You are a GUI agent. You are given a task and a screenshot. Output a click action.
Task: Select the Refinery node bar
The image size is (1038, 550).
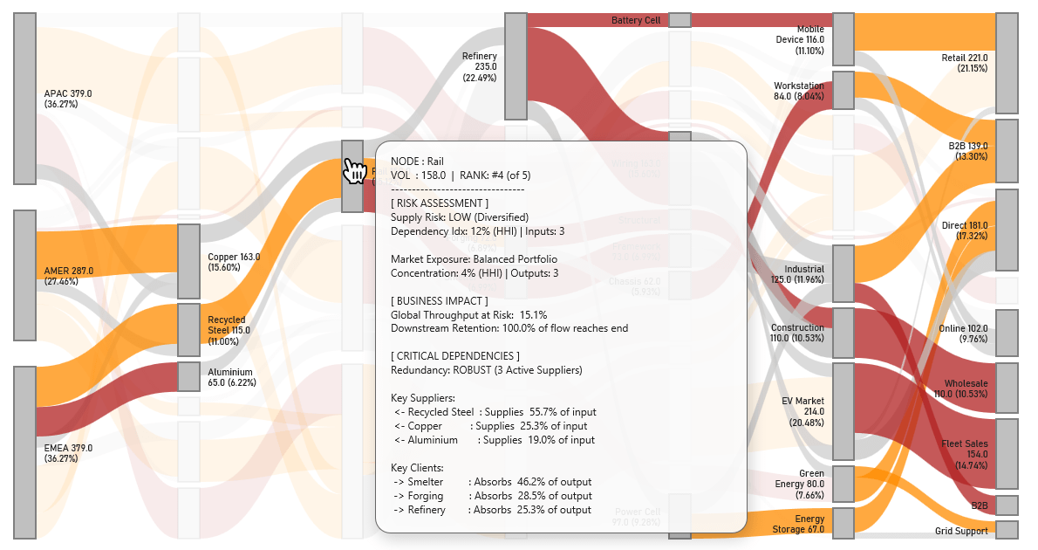tap(516, 66)
